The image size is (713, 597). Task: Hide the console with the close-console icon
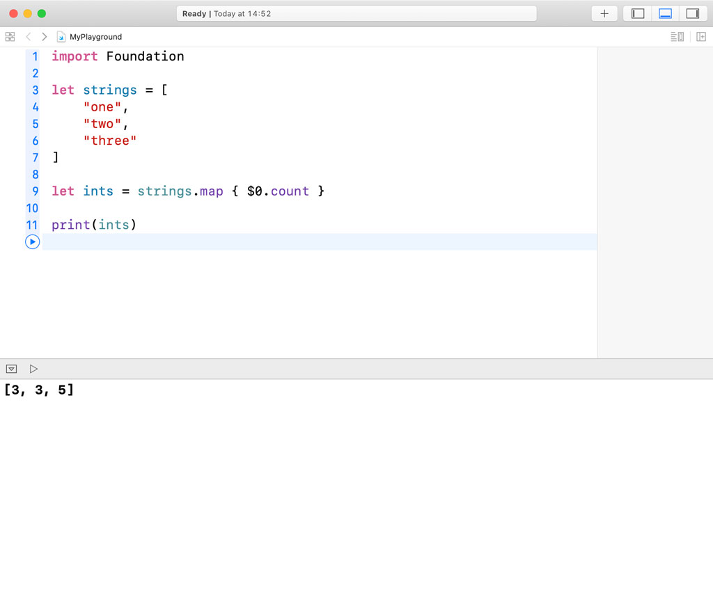(x=11, y=369)
